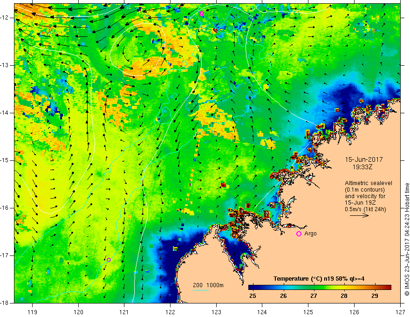
Task: Click the 0.5m/s velocity scale arrow
Action: pyautogui.click(x=359, y=215)
